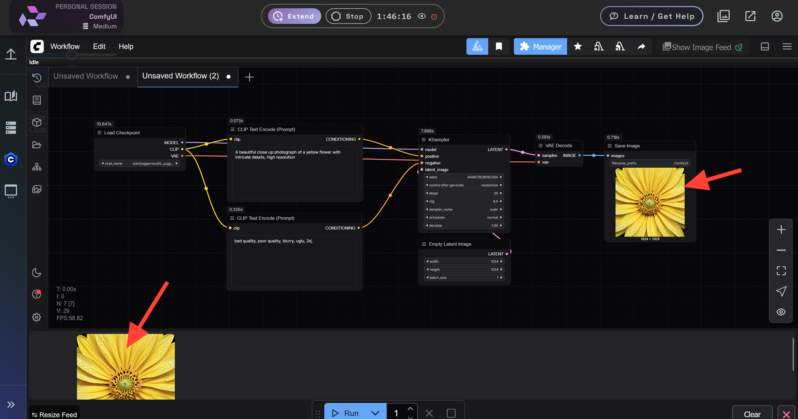Toggle link visibility eye icon on canvas
798x419 pixels.
coord(781,312)
